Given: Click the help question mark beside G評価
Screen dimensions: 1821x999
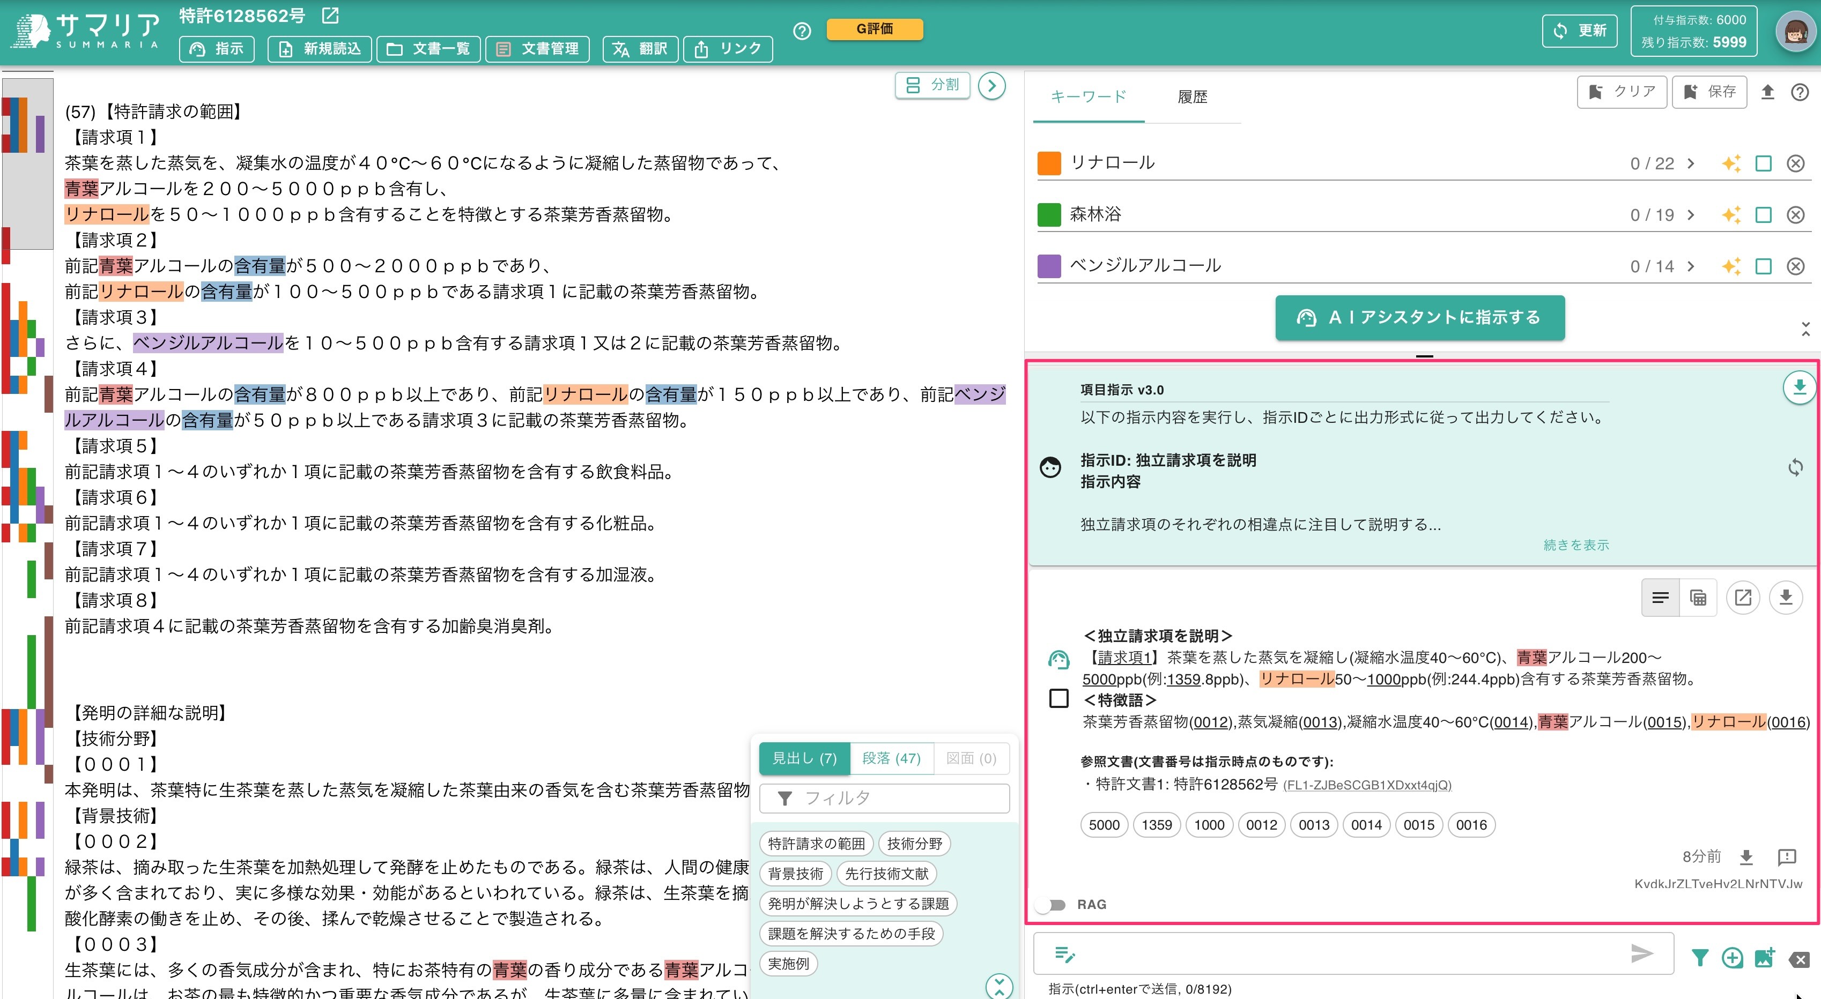Looking at the screenshot, I should pyautogui.click(x=802, y=31).
